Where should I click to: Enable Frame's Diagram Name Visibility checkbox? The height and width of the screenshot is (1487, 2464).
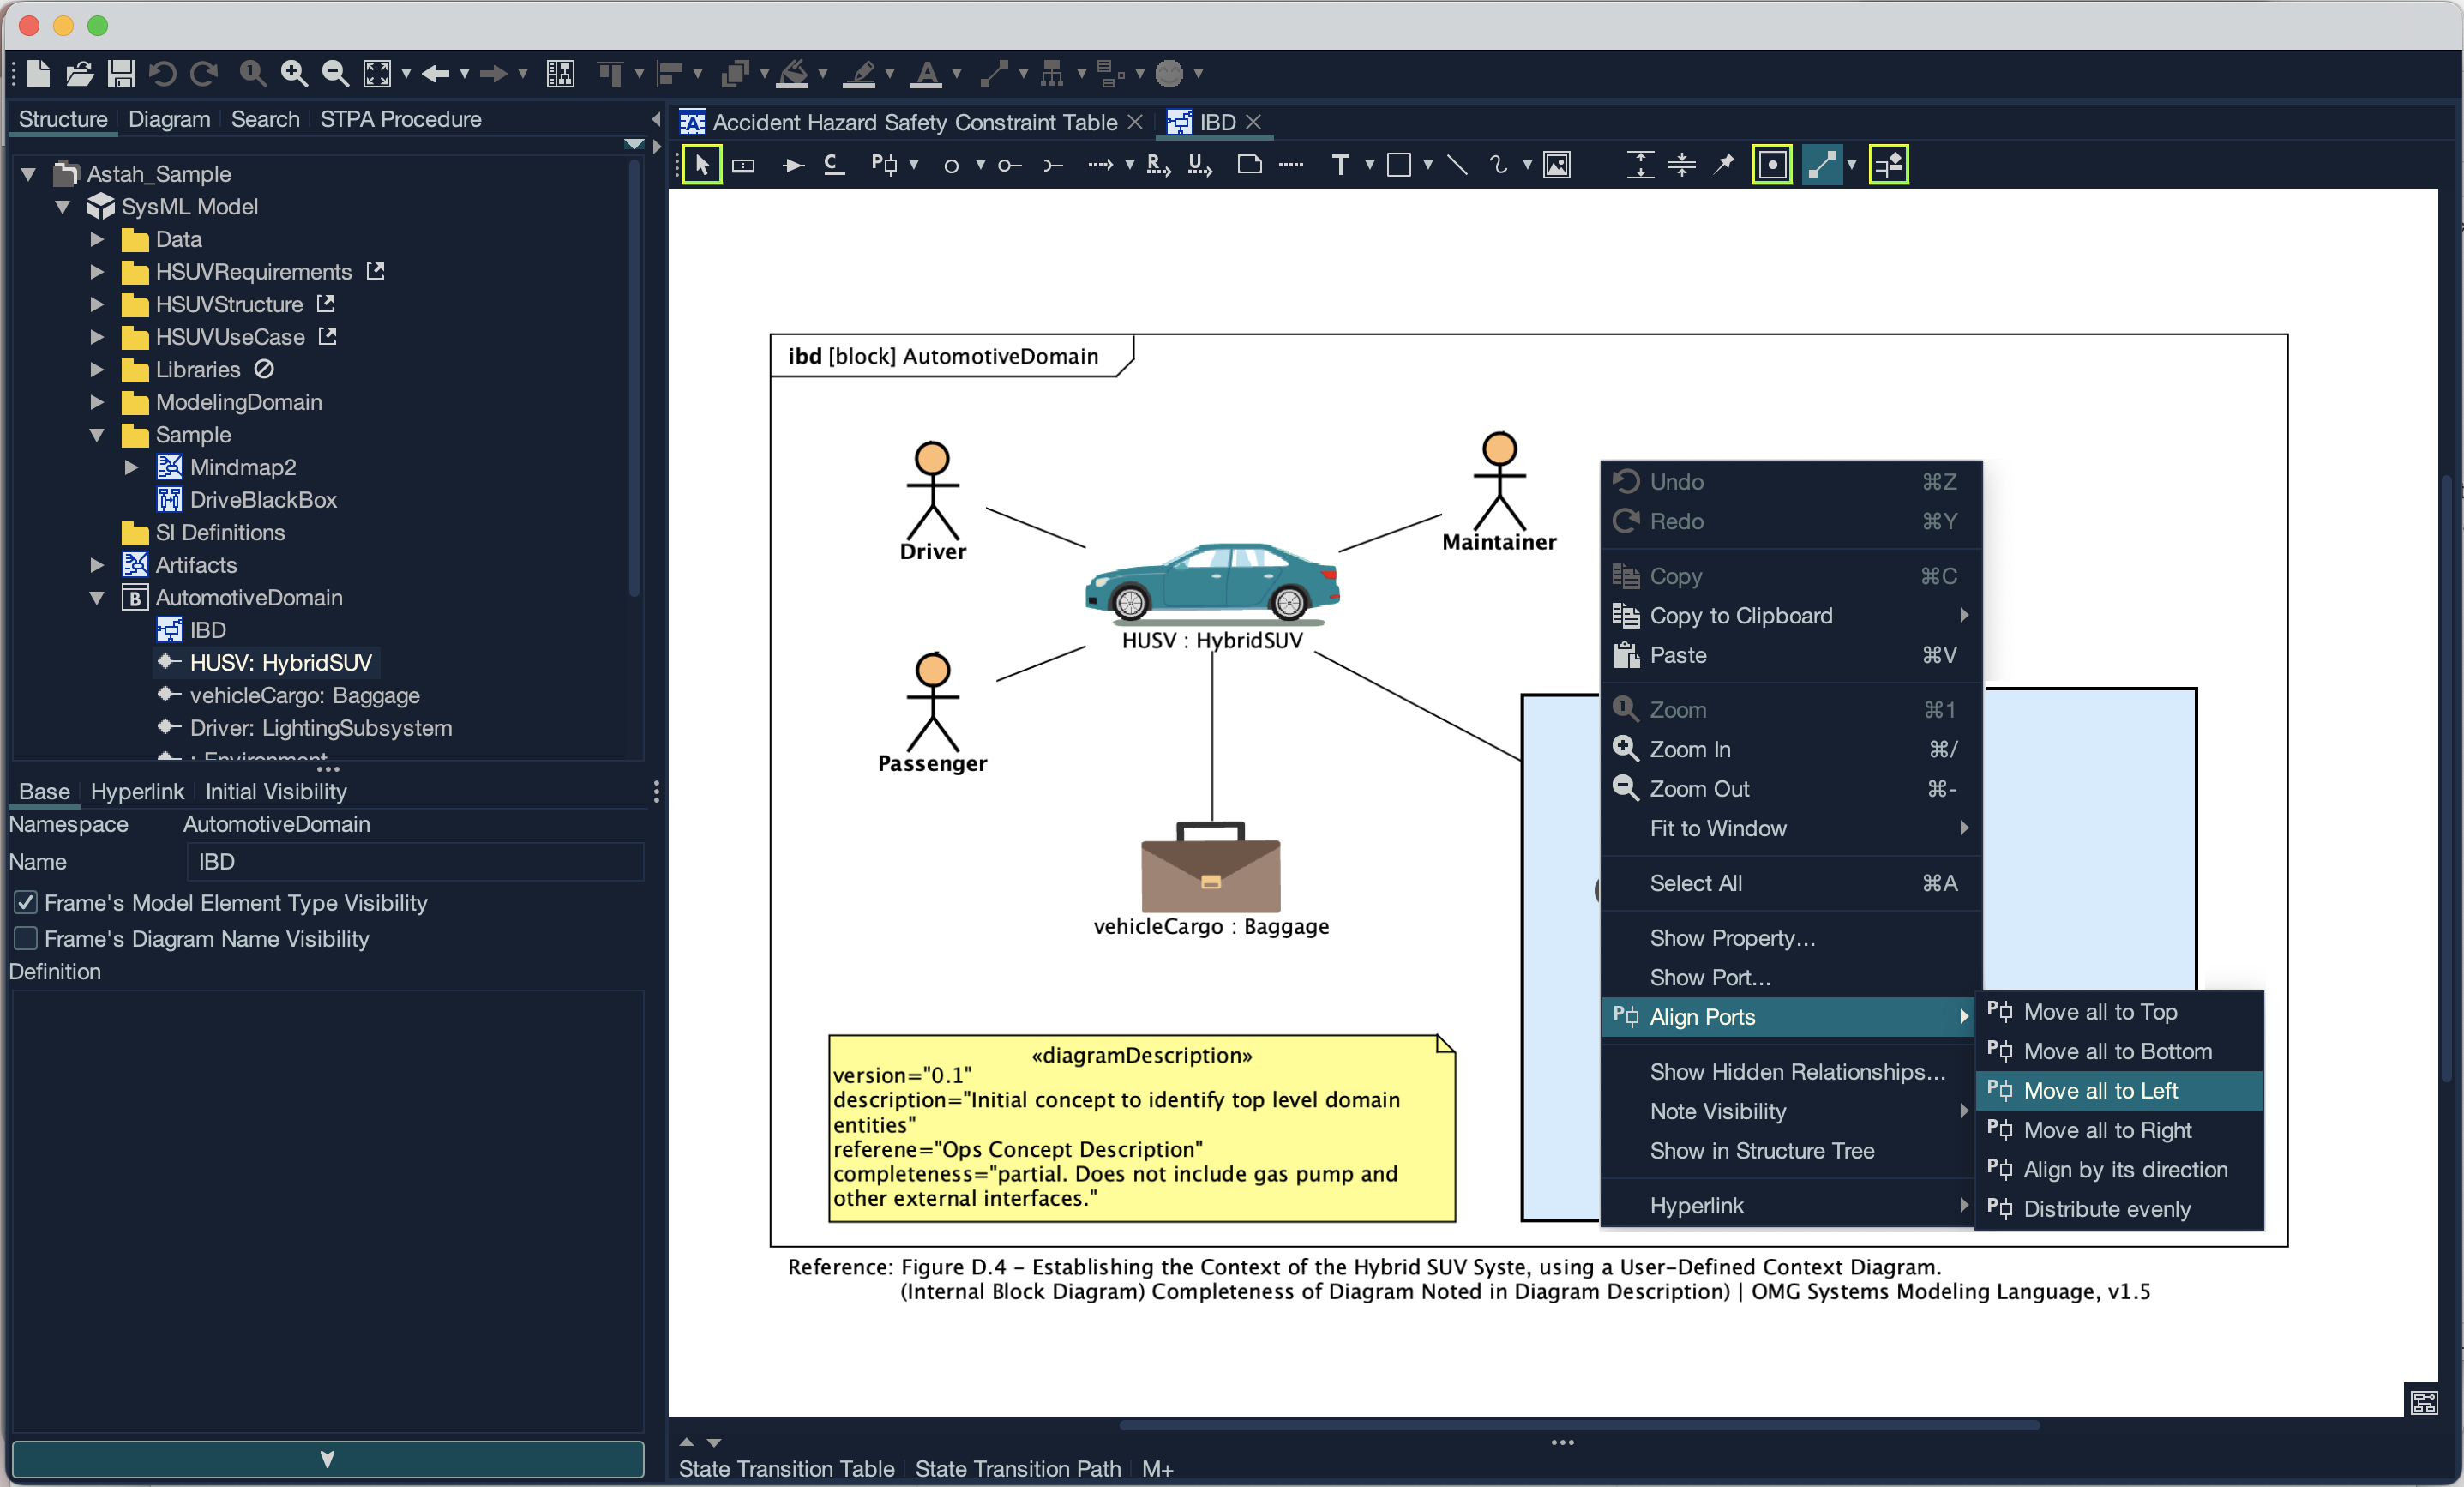(x=26, y=939)
